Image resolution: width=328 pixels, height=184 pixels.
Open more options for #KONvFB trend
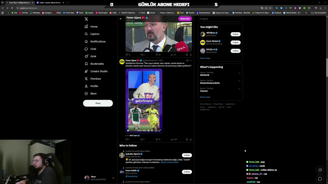pyautogui.click(x=239, y=73)
